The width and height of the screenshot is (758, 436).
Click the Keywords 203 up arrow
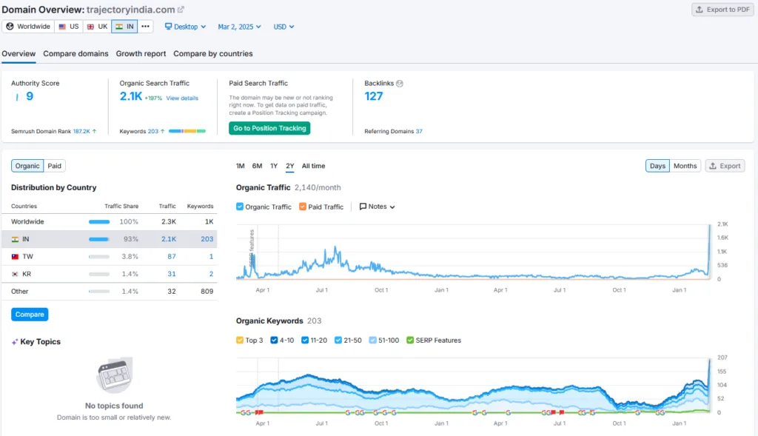162,132
